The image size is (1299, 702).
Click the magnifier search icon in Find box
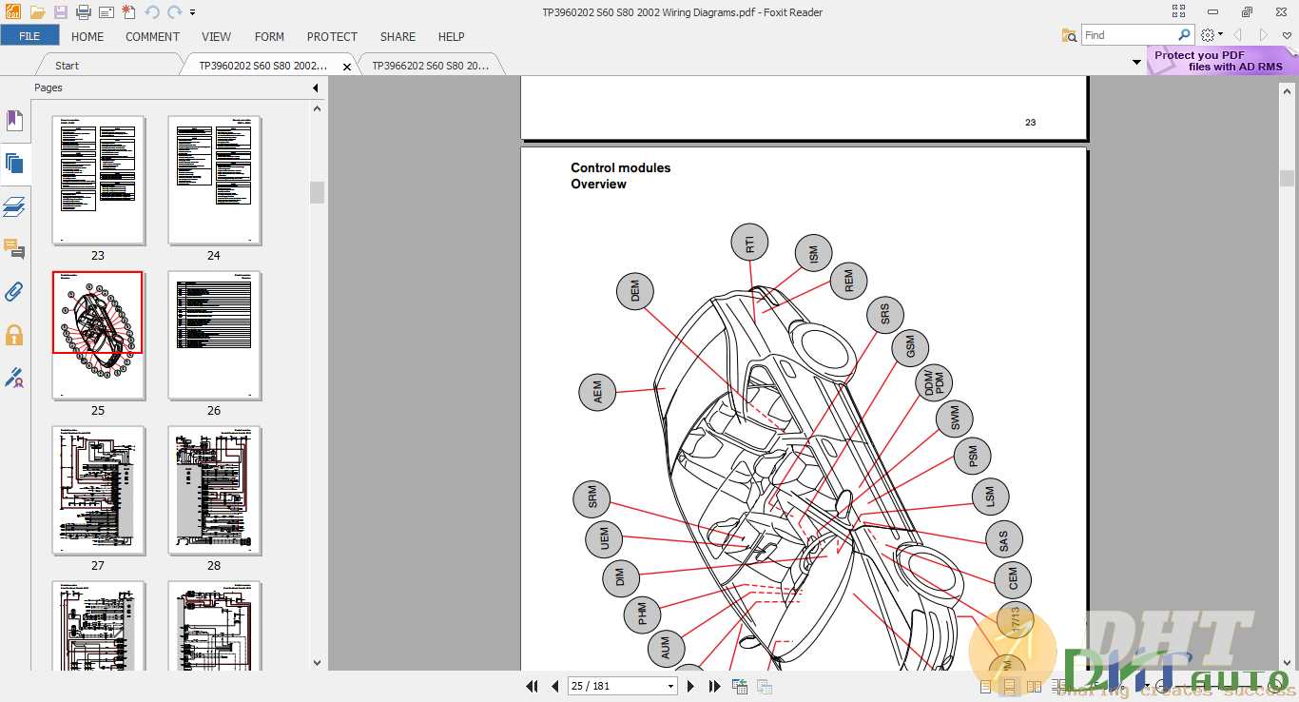(x=1184, y=35)
